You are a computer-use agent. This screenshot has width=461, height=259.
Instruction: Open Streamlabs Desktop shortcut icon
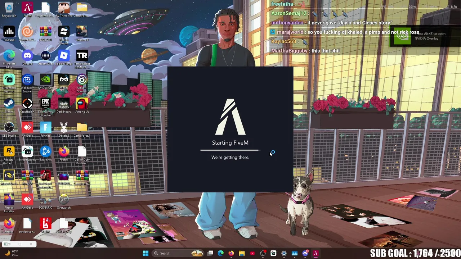pos(9,83)
